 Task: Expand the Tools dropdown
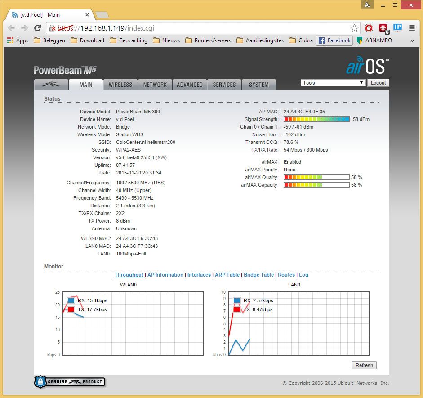(x=333, y=83)
